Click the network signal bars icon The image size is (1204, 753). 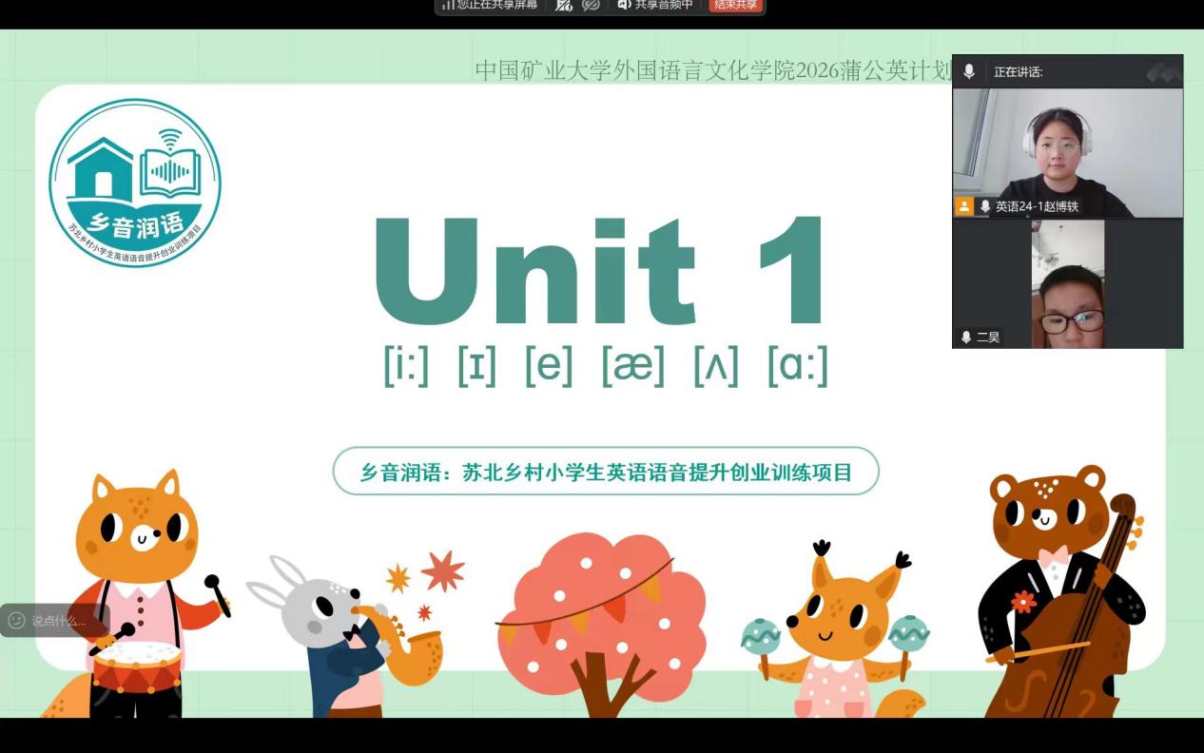pyautogui.click(x=449, y=5)
